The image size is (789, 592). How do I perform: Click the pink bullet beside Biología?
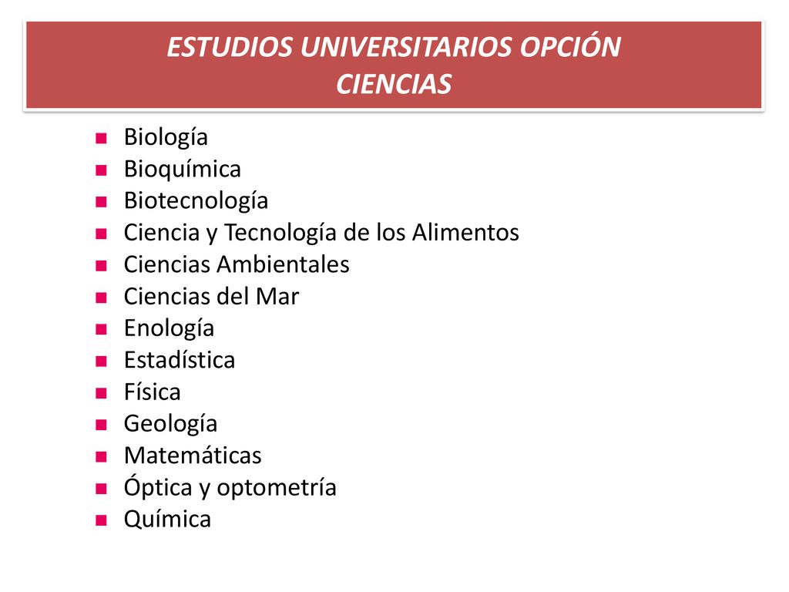click(101, 139)
